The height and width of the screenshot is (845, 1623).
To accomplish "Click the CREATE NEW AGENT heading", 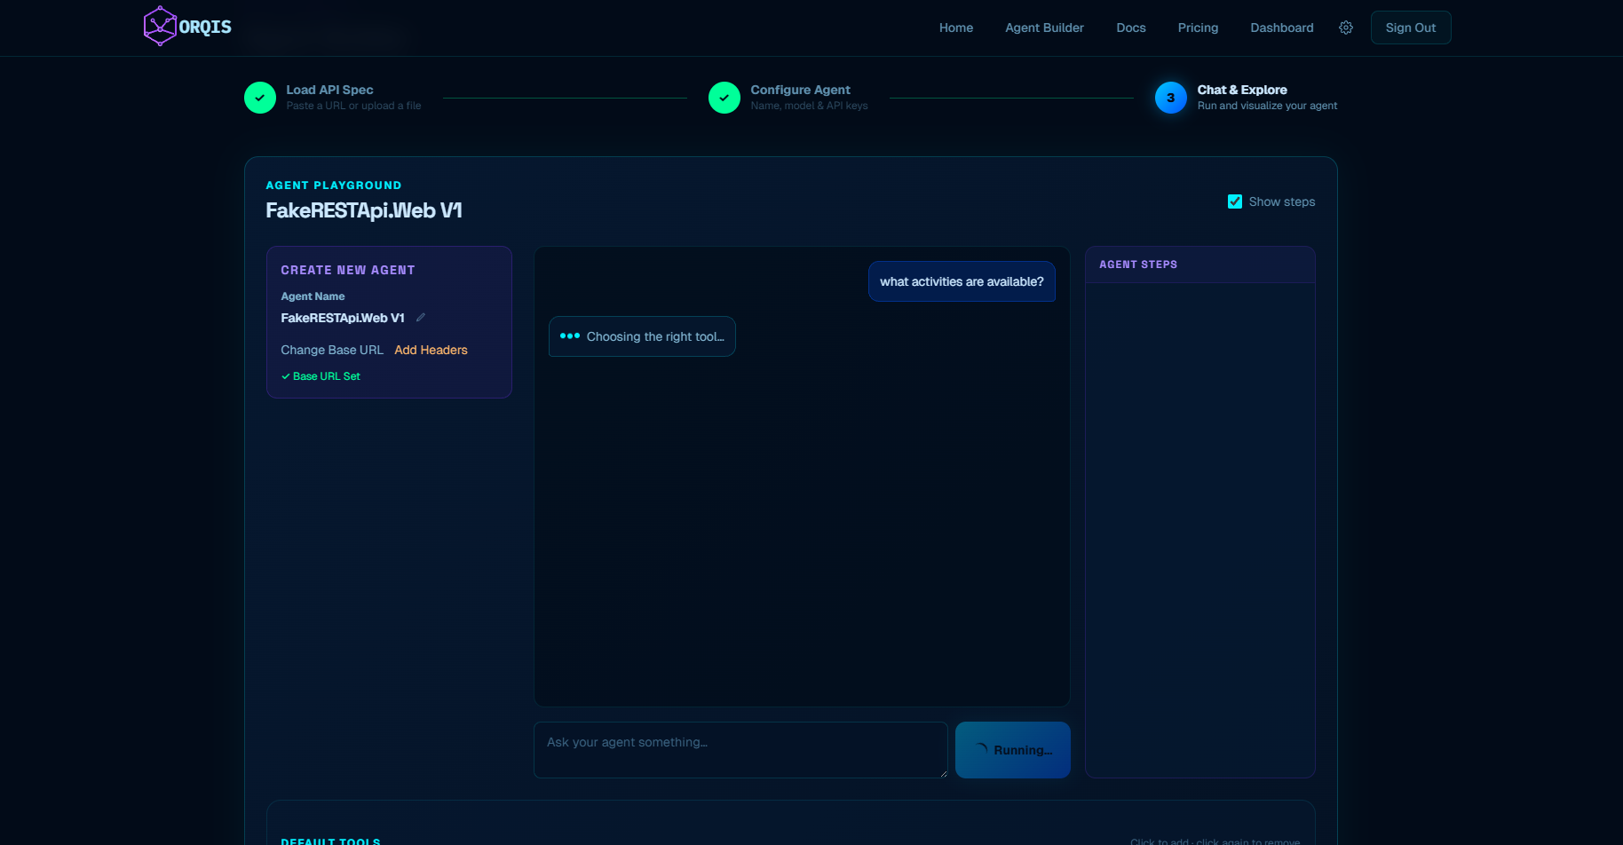I will (348, 270).
